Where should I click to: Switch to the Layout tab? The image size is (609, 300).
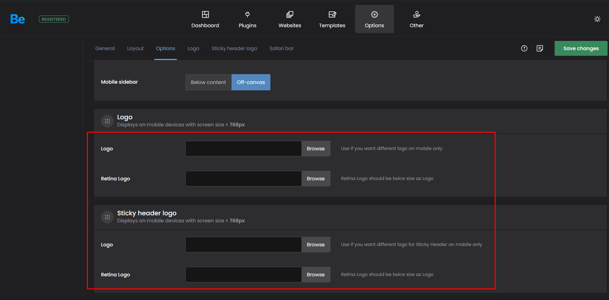click(135, 48)
